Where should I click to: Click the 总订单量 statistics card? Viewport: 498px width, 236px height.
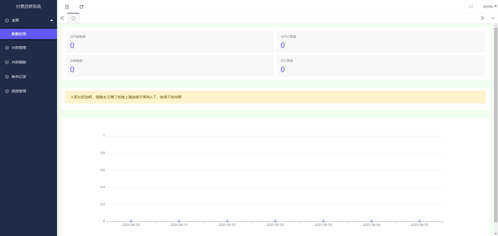[380, 66]
